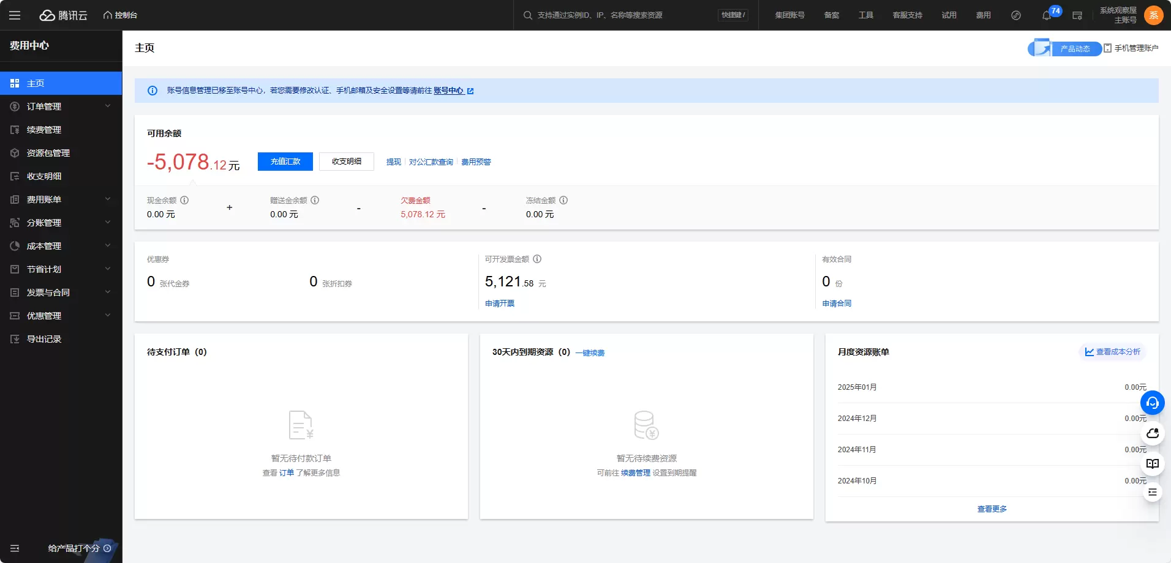Click the 一键续费 link
The image size is (1171, 563).
pyautogui.click(x=590, y=353)
